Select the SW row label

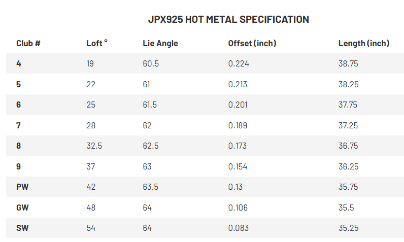pos(22,228)
